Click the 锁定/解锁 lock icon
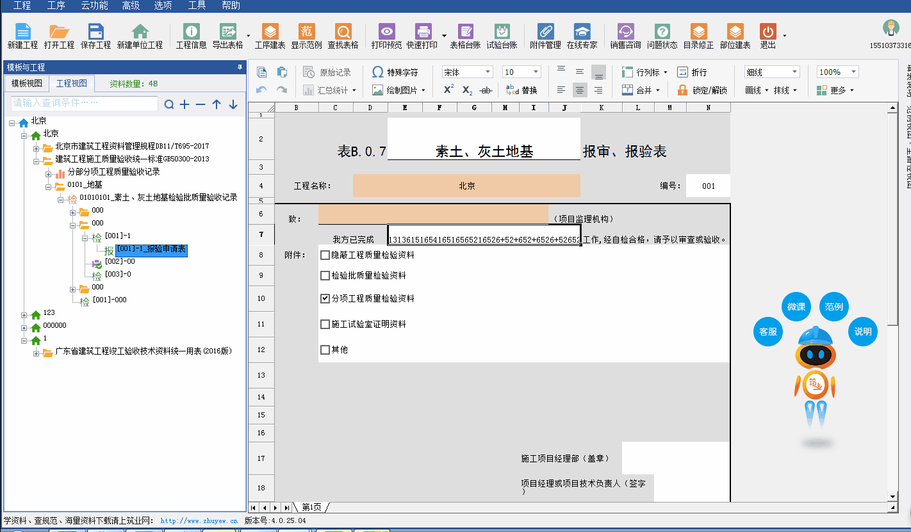 pos(682,90)
